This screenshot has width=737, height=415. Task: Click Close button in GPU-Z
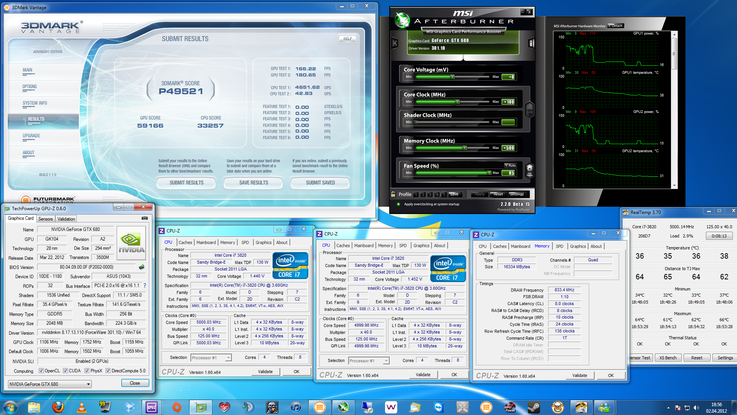(135, 383)
